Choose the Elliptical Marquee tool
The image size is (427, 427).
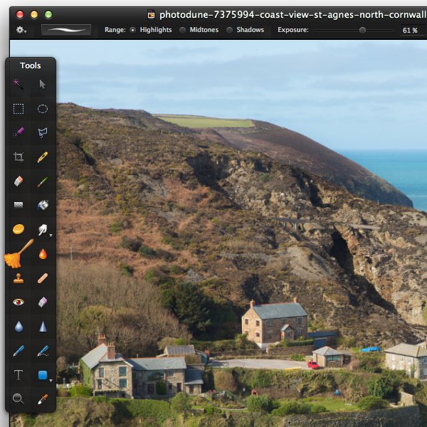[43, 109]
